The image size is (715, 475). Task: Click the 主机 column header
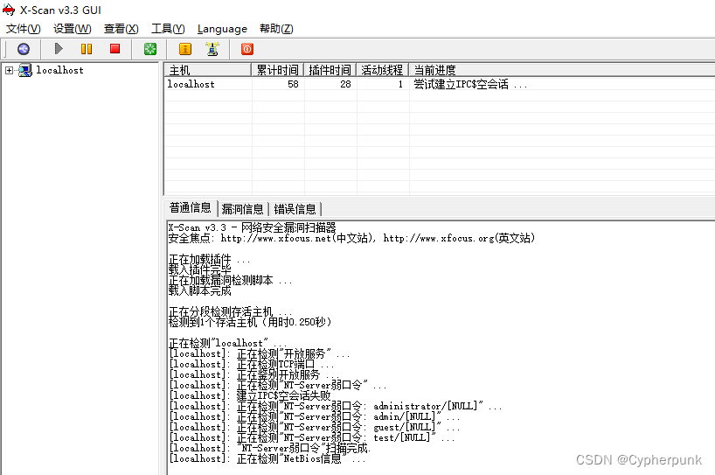click(207, 70)
